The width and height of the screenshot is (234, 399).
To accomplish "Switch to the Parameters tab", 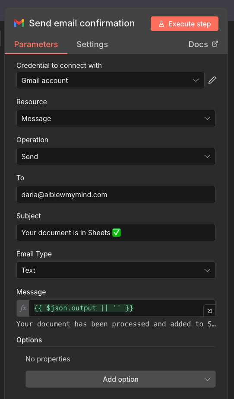I will click(x=36, y=44).
